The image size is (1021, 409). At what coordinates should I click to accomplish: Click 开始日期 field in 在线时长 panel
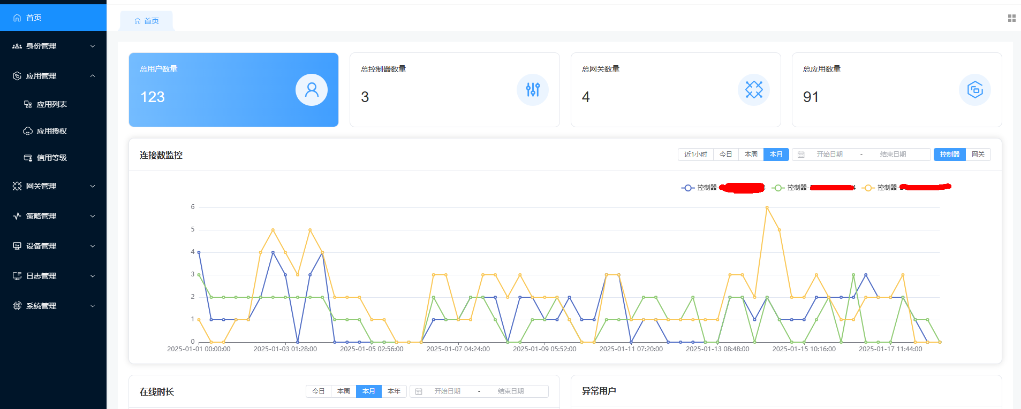pos(447,391)
